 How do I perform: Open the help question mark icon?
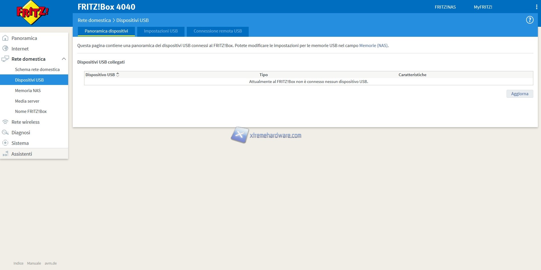(x=530, y=20)
